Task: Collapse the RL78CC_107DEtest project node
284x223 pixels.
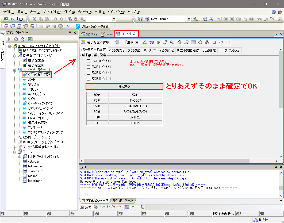Action: click(9, 46)
